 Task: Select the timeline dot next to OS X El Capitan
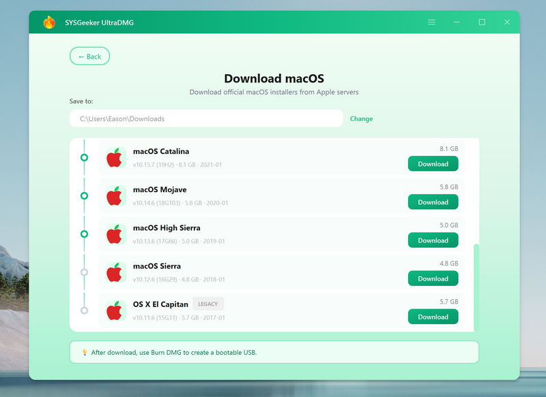[x=83, y=310]
